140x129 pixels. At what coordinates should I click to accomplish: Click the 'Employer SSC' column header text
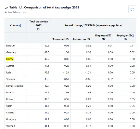point(124,36)
